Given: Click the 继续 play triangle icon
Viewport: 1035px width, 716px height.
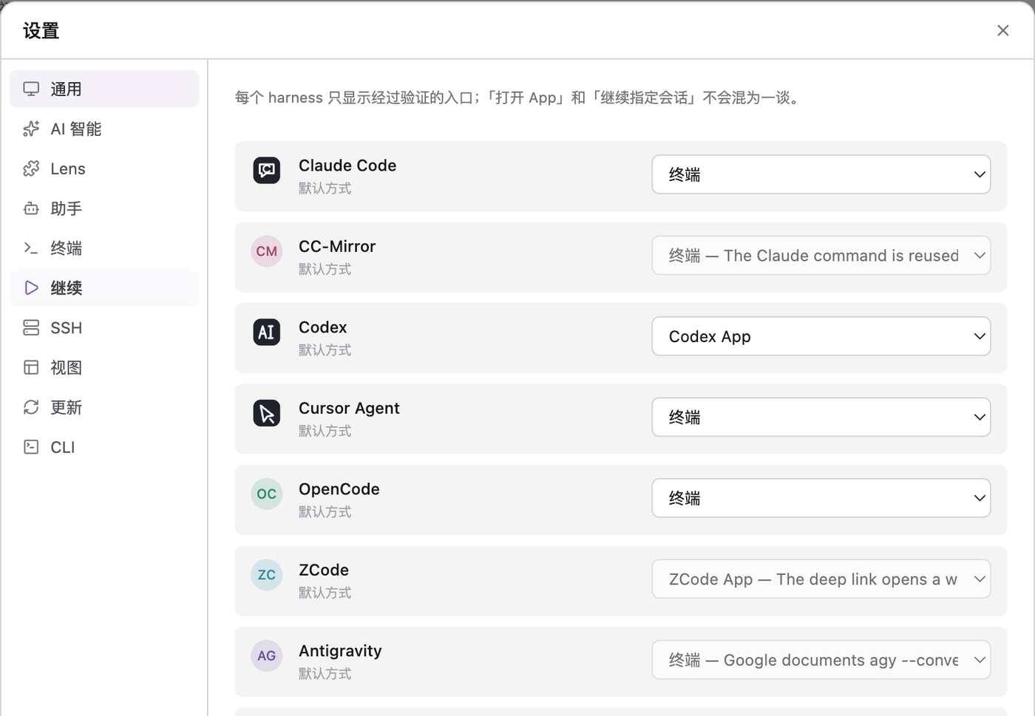Looking at the screenshot, I should 31,287.
